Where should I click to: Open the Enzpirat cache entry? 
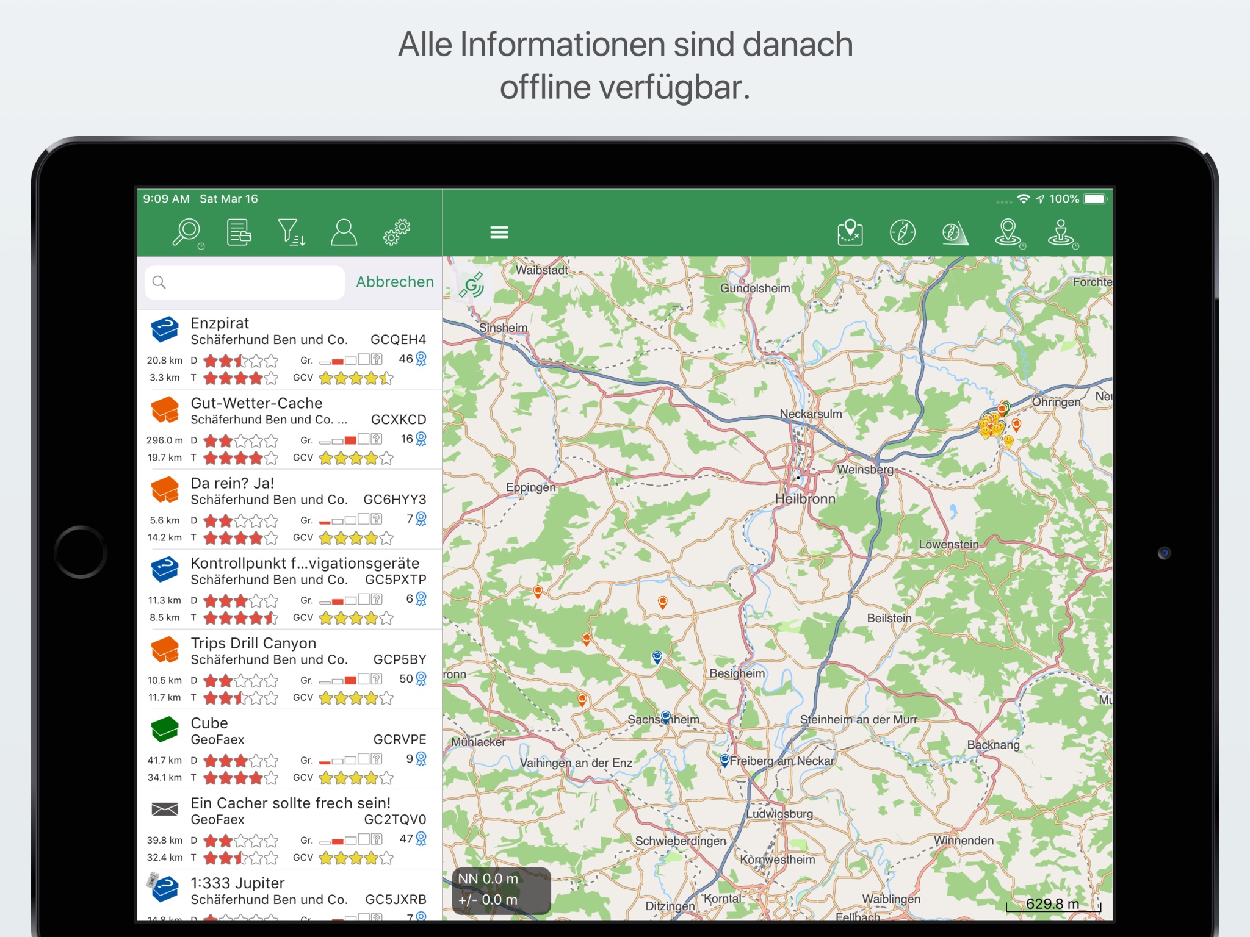point(289,350)
